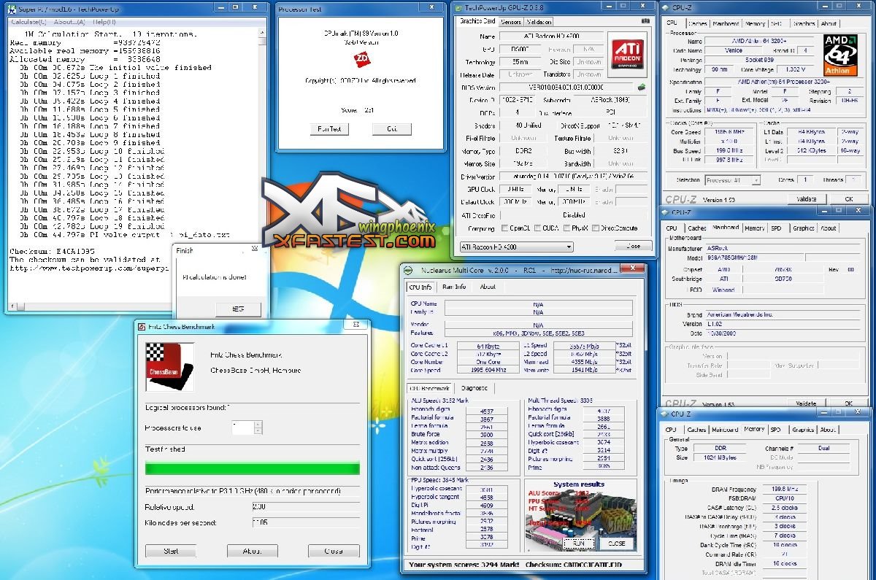The image size is (876, 580).
Task: Click the green Fritz benchmark progress bar
Action: [252, 468]
